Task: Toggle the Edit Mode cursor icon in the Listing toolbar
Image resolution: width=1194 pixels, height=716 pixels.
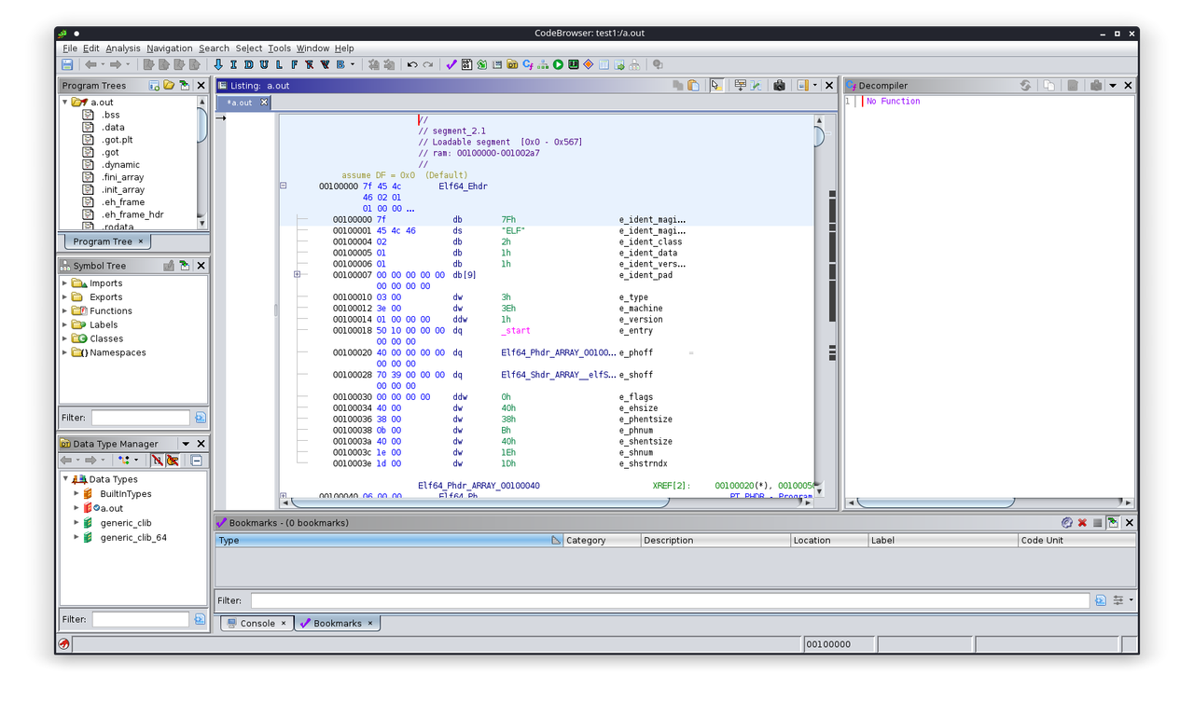Action: (715, 85)
